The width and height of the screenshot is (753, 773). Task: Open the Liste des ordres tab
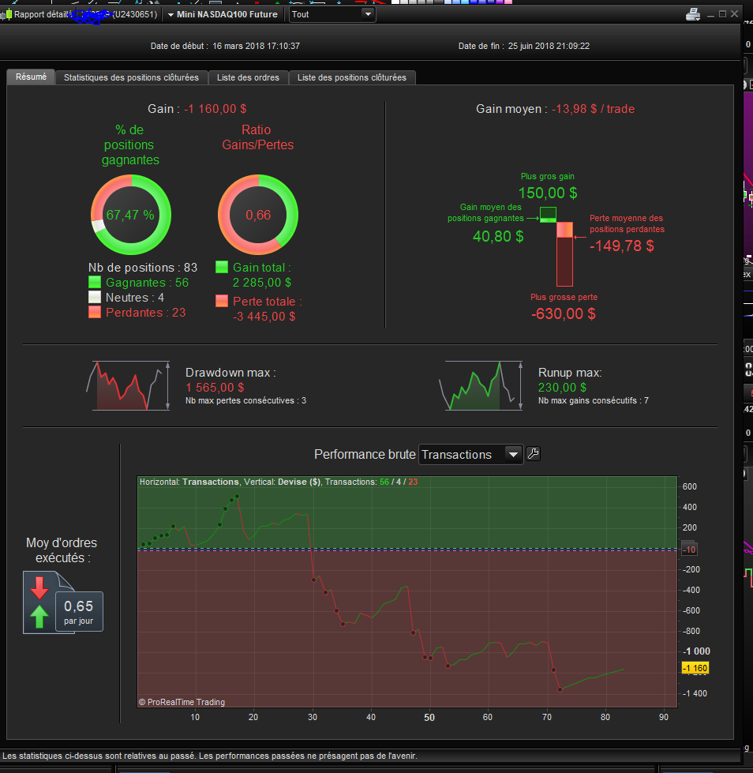[248, 77]
